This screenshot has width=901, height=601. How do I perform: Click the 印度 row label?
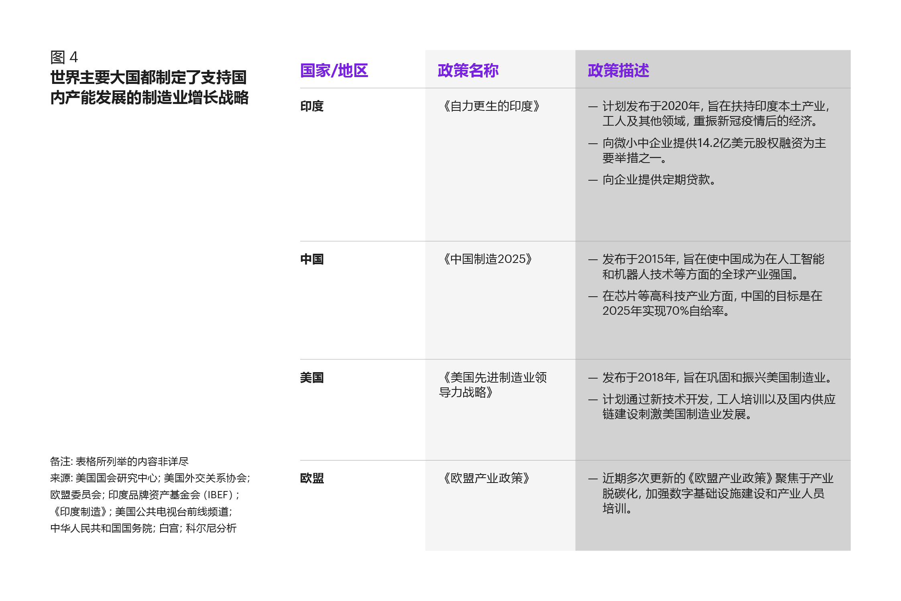click(312, 106)
